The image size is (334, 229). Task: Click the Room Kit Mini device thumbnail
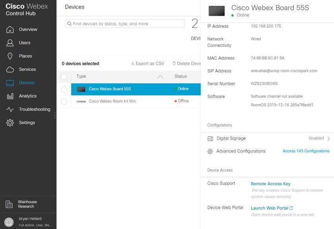(81, 101)
